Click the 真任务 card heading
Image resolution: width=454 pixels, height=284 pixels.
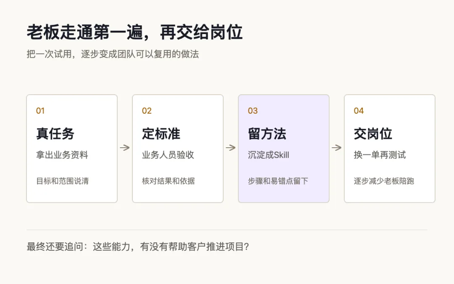coord(55,134)
